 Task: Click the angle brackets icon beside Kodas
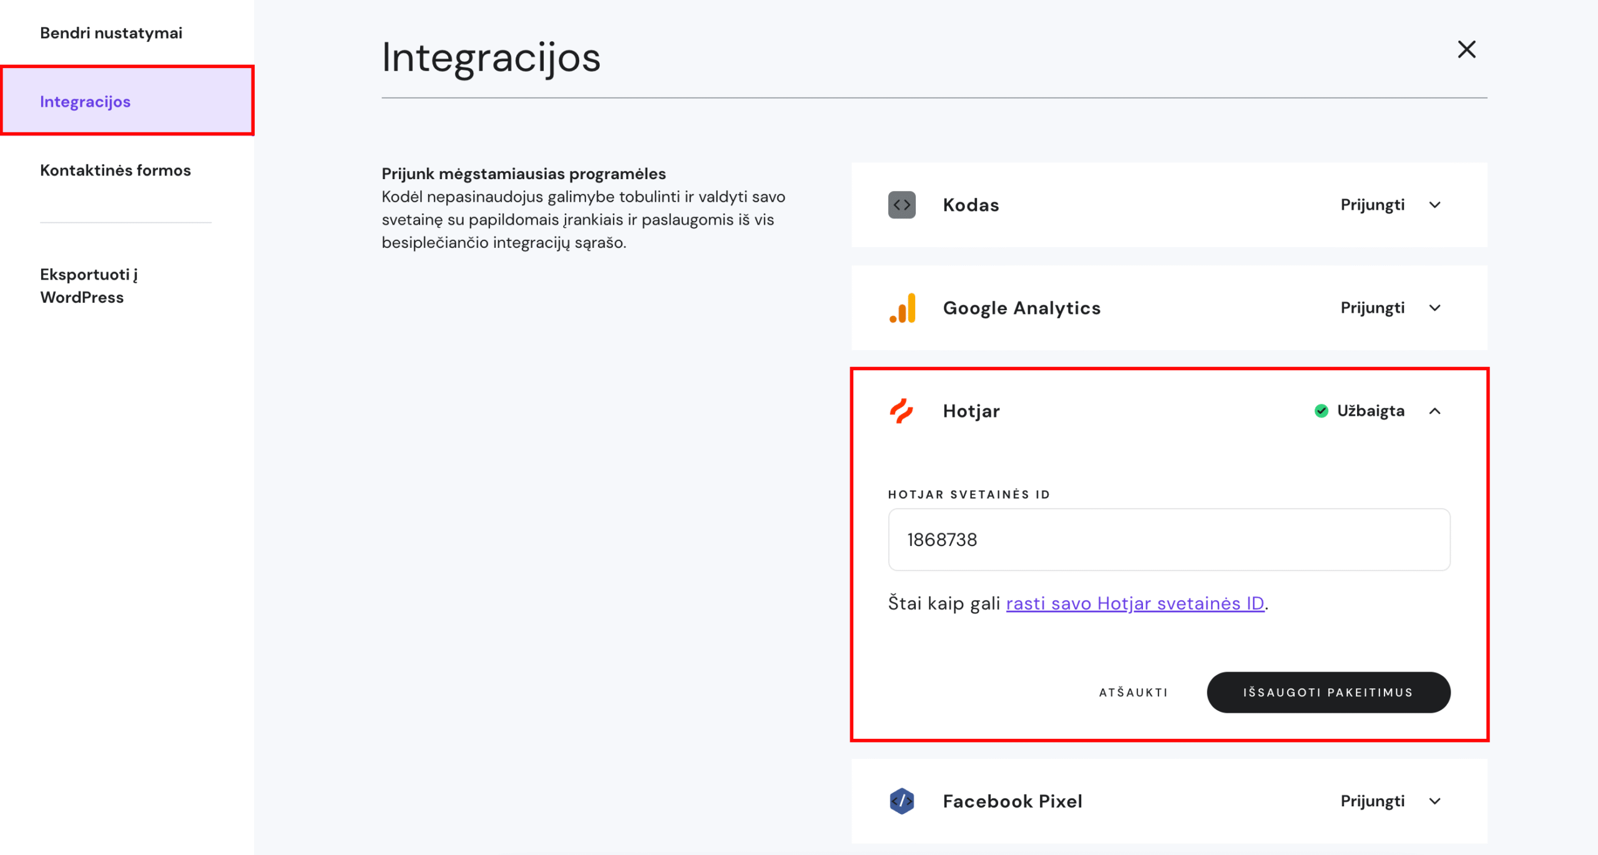(x=901, y=205)
